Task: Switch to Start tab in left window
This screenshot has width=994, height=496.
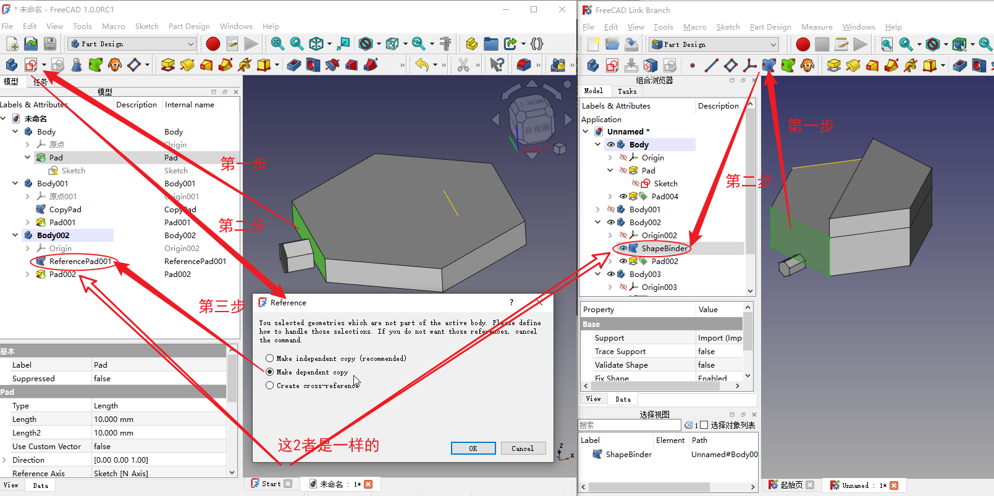Action: tap(271, 484)
